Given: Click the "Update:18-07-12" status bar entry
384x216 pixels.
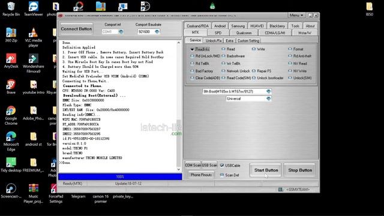Looking at the screenshot, I should 128,184.
